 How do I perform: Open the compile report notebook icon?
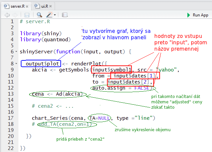pos(65,15)
